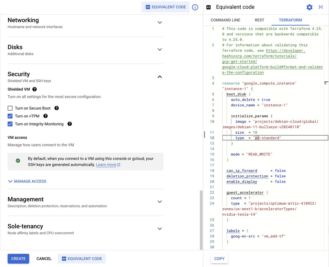The image size is (329, 267).
Task: Expand the Networking section
Action: coord(160,22)
